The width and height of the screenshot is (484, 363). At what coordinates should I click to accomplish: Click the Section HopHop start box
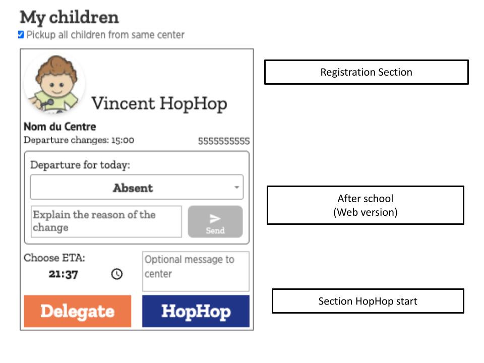pyautogui.click(x=368, y=301)
